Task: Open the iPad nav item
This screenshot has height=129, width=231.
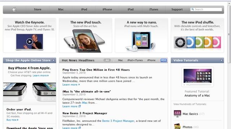Action: click(130, 9)
